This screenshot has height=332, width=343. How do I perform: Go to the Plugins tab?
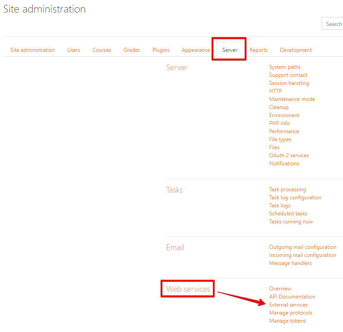pyautogui.click(x=161, y=50)
